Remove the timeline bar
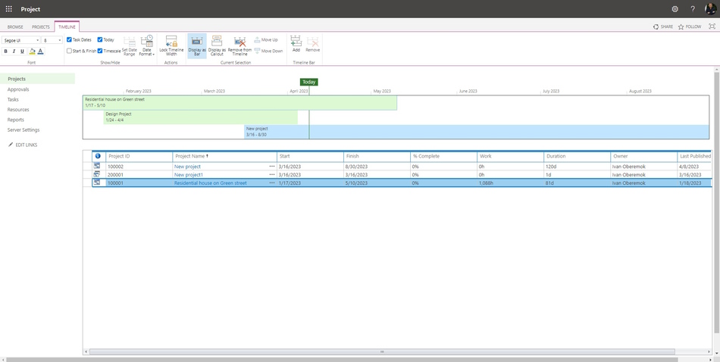This screenshot has width=720, height=362. pyautogui.click(x=313, y=45)
